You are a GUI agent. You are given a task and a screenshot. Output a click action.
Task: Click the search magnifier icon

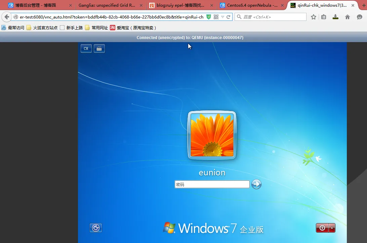click(239, 17)
